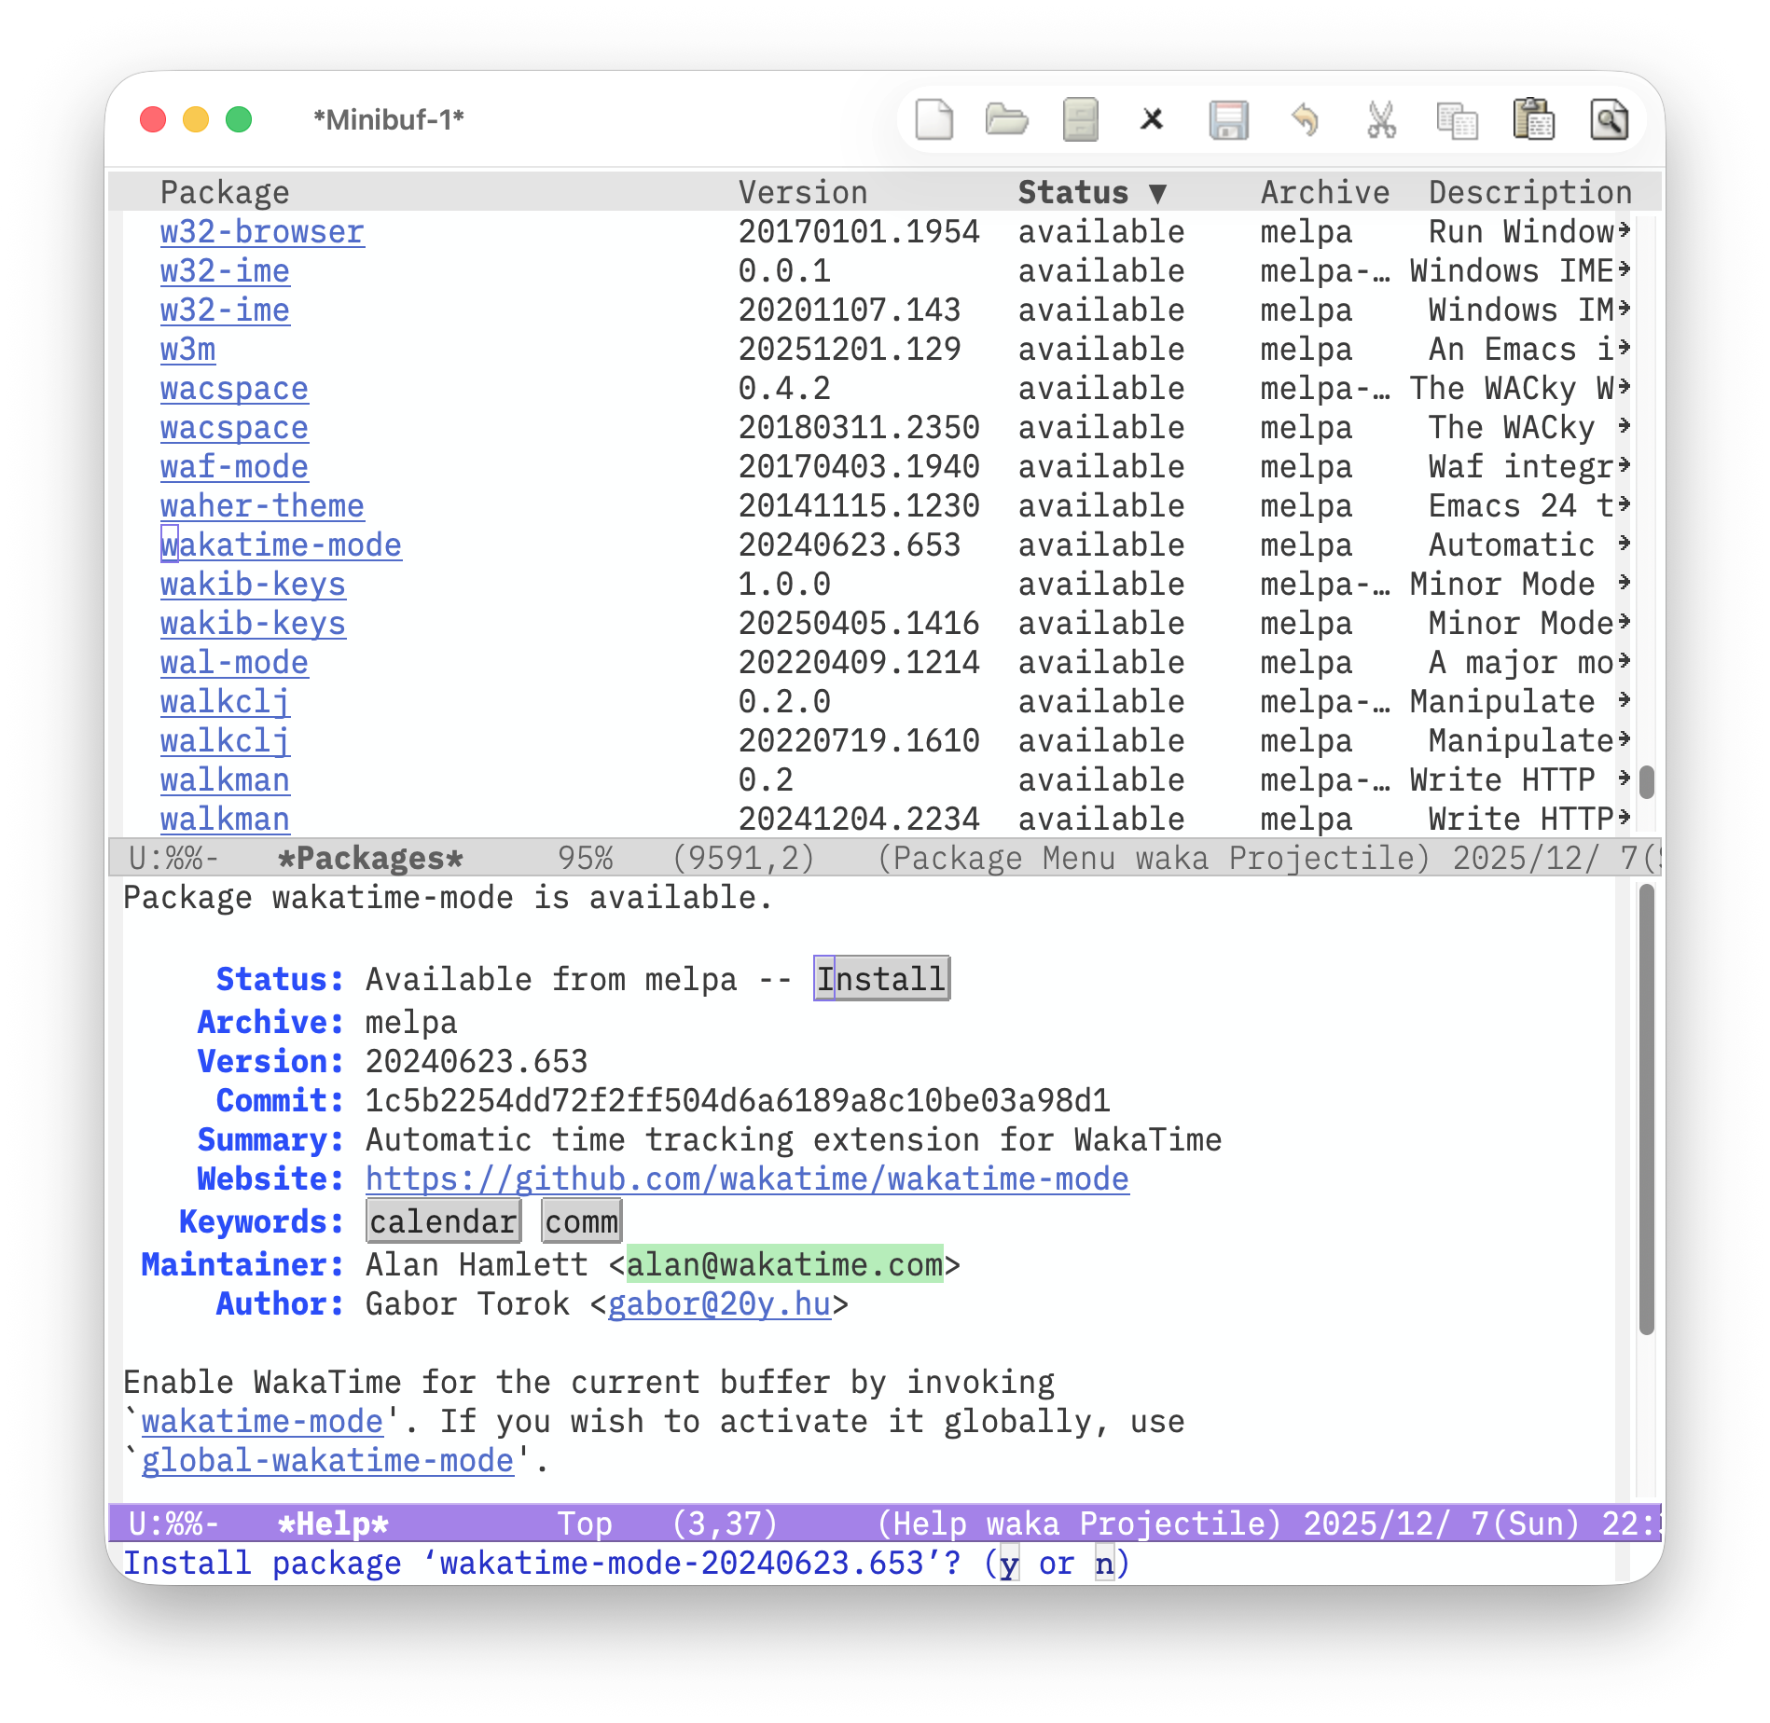Open a file with the folder icon
This screenshot has width=1770, height=1723.
tap(1006, 119)
